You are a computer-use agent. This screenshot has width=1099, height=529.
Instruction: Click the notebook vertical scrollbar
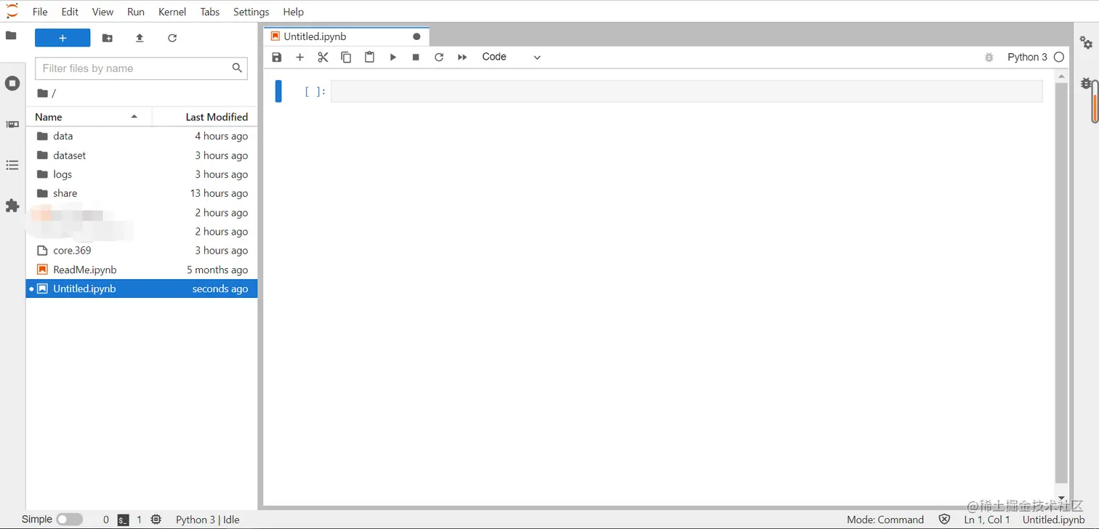coord(1061,282)
